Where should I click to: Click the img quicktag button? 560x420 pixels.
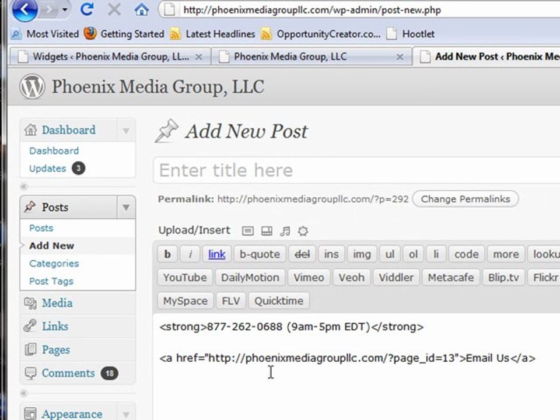pos(362,254)
